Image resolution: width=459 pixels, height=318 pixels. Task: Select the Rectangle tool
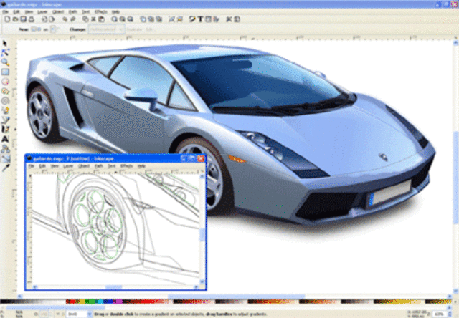coord(5,72)
